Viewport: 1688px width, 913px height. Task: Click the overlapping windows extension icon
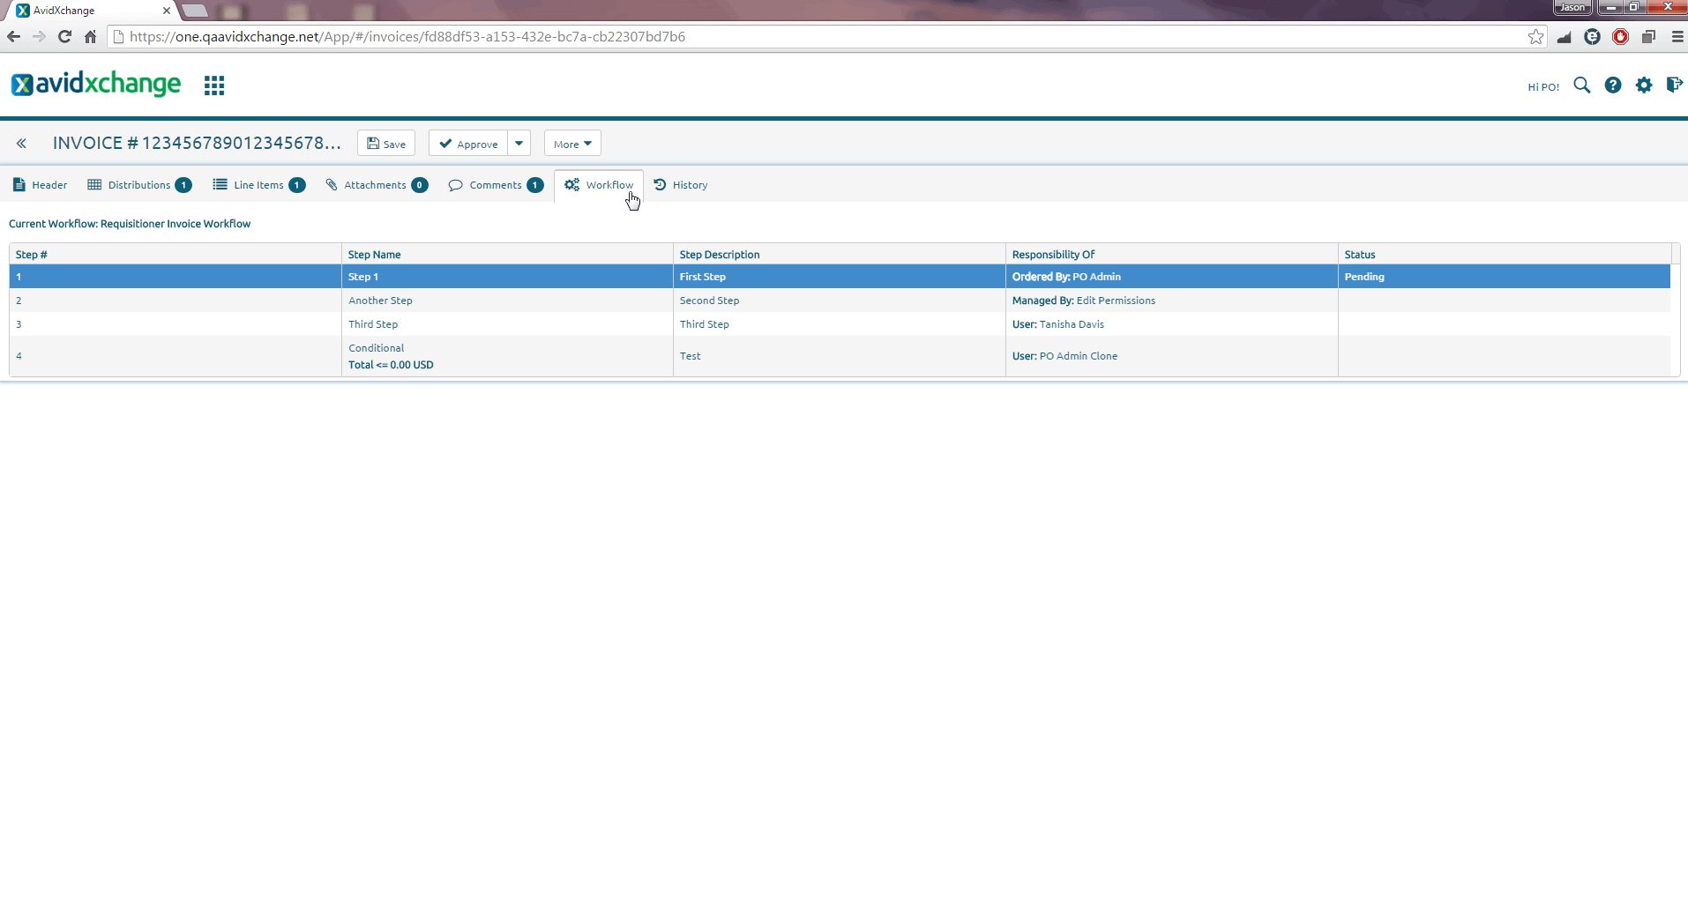coord(1648,36)
